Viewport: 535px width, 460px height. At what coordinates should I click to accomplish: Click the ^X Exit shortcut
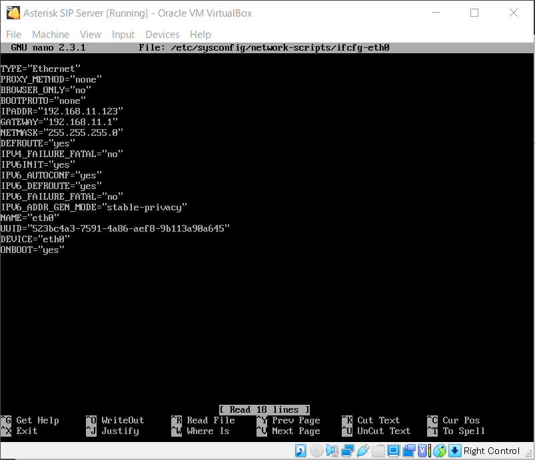19,431
